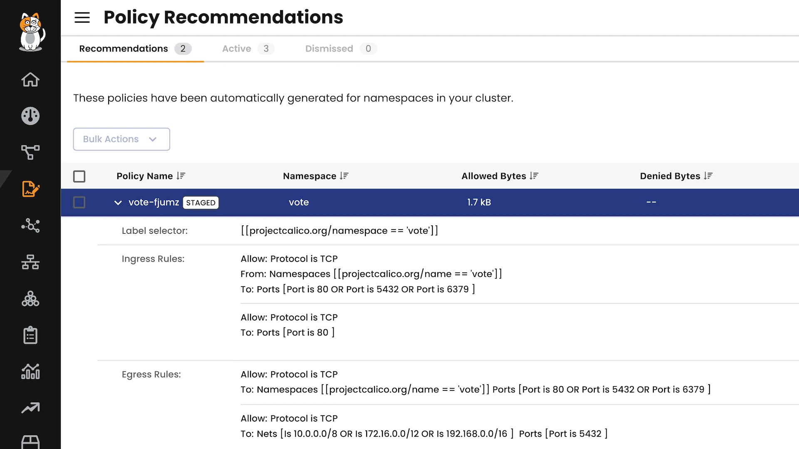Sort by Policy Name column
Viewport: 799px width, 449px height.
coord(181,176)
